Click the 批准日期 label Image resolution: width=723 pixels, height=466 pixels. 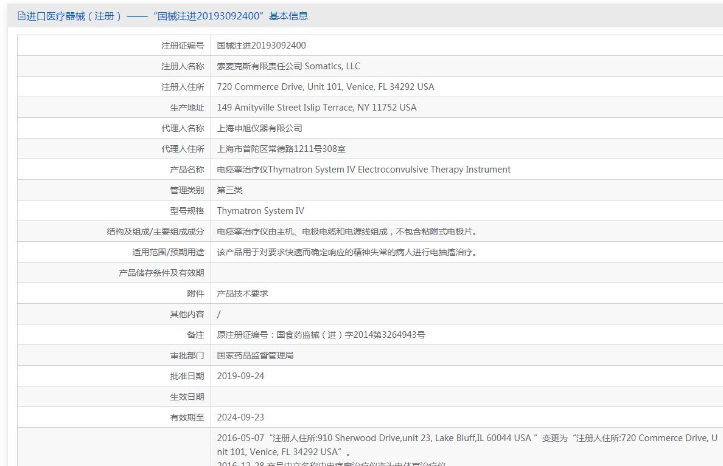pyautogui.click(x=187, y=377)
